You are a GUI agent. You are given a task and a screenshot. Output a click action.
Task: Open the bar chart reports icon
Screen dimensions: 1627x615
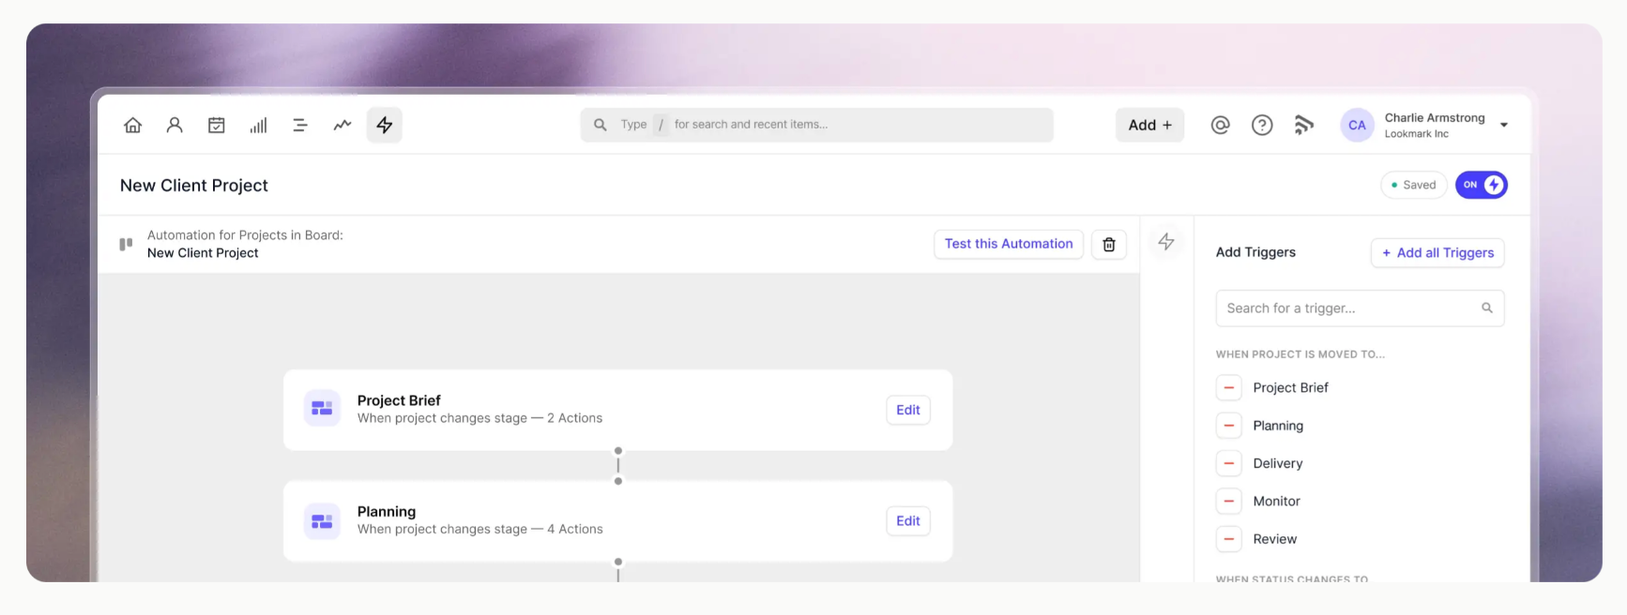pyautogui.click(x=258, y=125)
